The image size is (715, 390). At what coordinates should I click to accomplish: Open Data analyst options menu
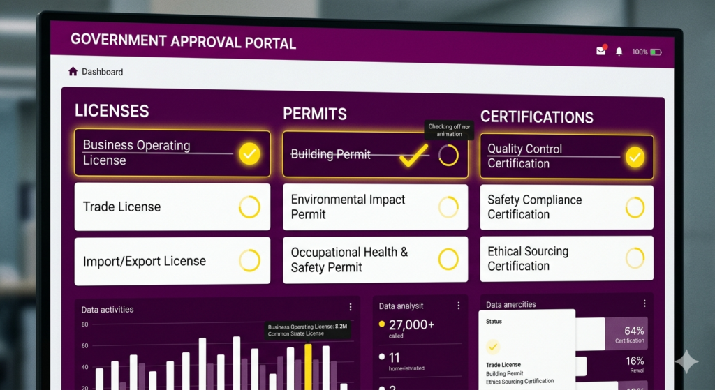pos(458,306)
